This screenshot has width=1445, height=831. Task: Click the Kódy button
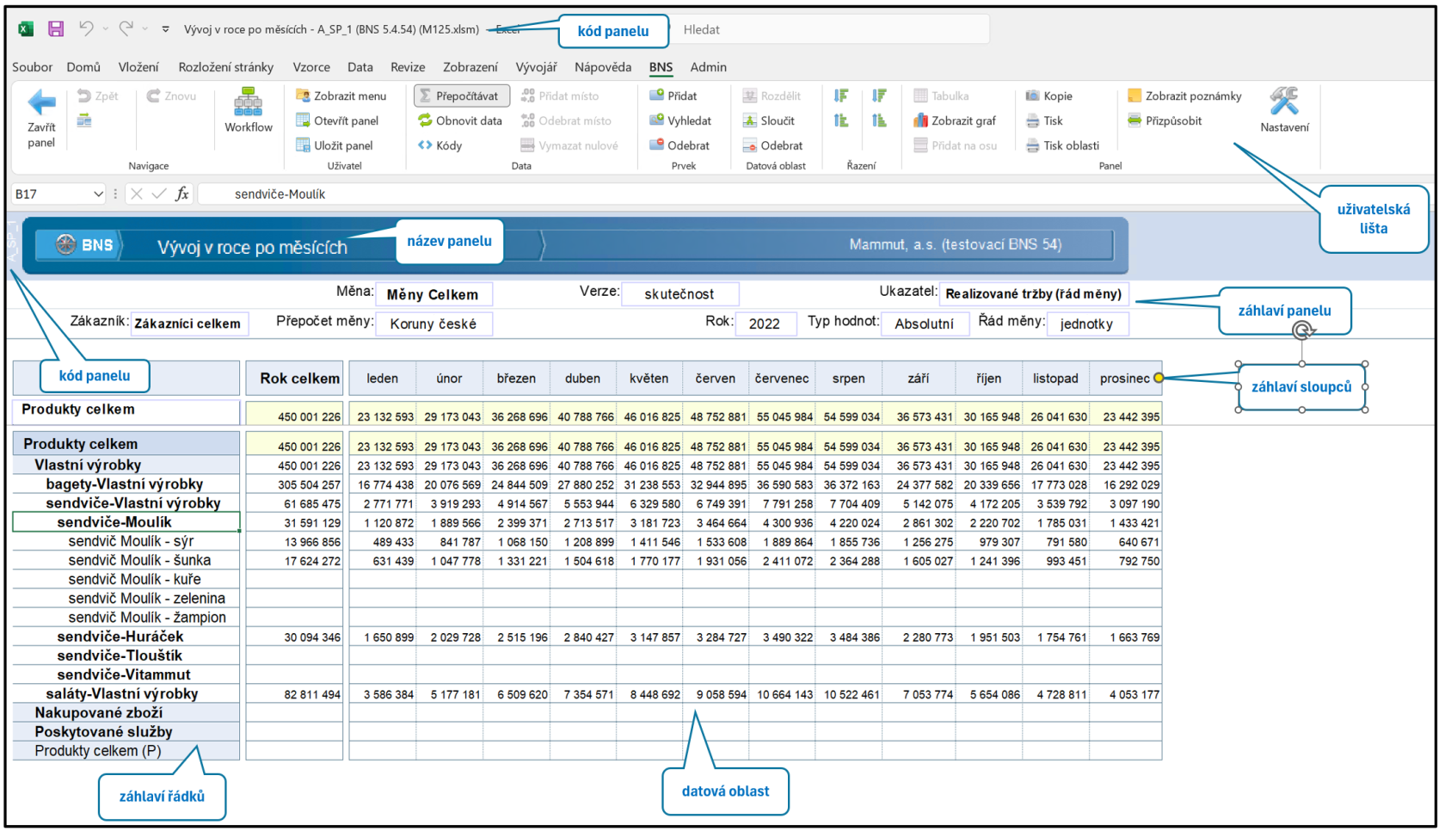pyautogui.click(x=440, y=145)
